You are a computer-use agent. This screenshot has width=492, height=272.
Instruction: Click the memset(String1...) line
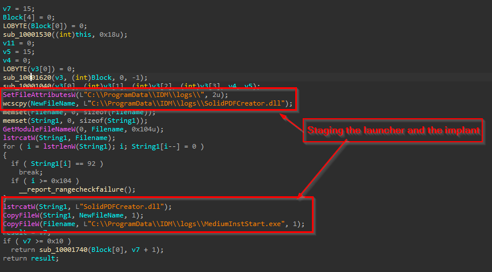click(75, 121)
